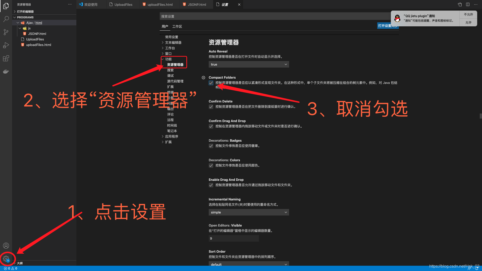Toggle Decorations: Badges checkbox
482x271 pixels.
pos(211,146)
